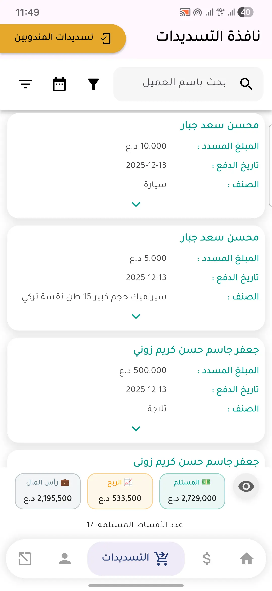Screen dimensions: 272x591
Task: Toggle totals visibility with eye icon
Action: coord(246,486)
